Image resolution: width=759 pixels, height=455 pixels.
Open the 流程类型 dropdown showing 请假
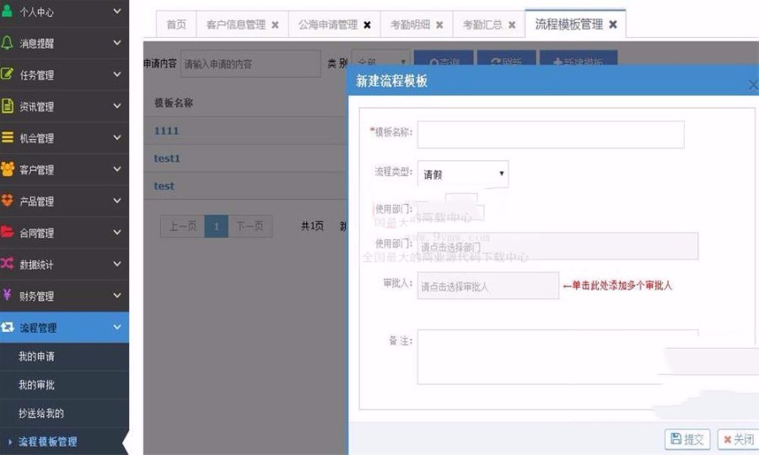tap(463, 174)
